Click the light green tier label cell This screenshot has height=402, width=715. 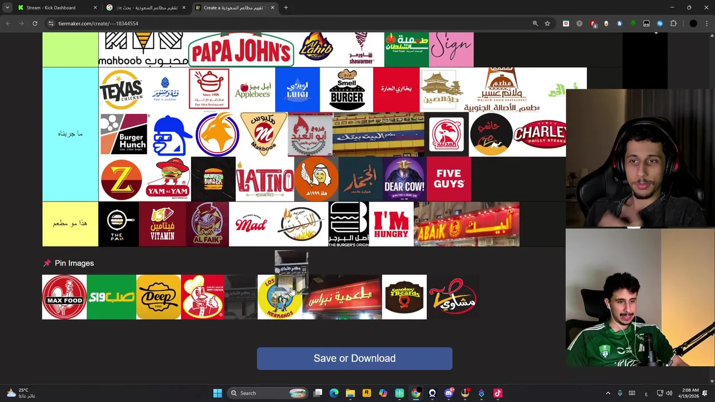coord(70,50)
